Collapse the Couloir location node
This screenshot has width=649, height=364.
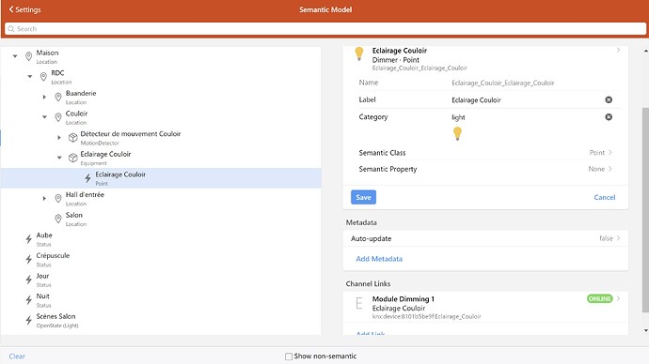click(44, 117)
